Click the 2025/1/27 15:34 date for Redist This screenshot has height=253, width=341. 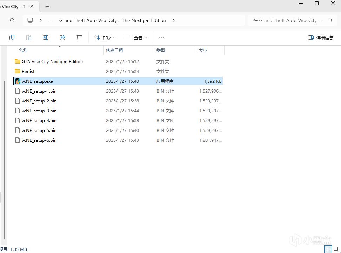[122, 71]
